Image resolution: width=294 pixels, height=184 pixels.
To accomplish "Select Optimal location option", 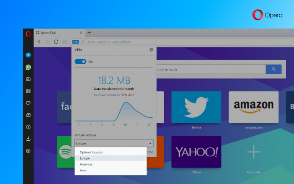I will coord(110,152).
